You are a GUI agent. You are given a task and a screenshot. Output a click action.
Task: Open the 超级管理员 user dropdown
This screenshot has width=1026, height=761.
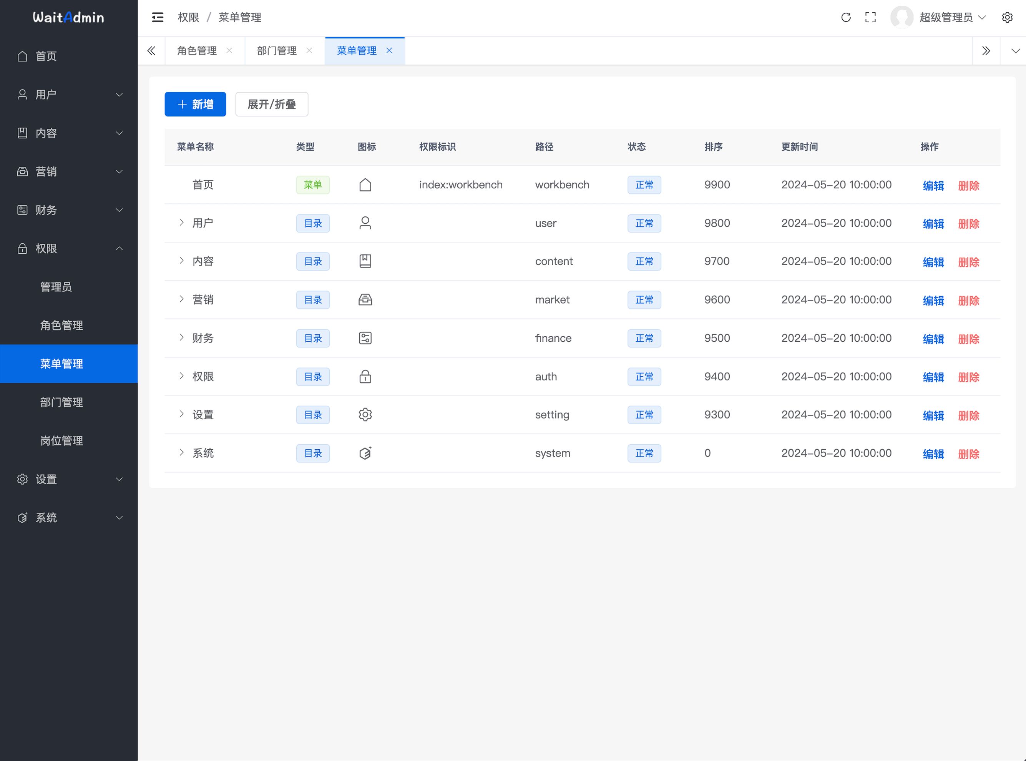pyautogui.click(x=946, y=18)
